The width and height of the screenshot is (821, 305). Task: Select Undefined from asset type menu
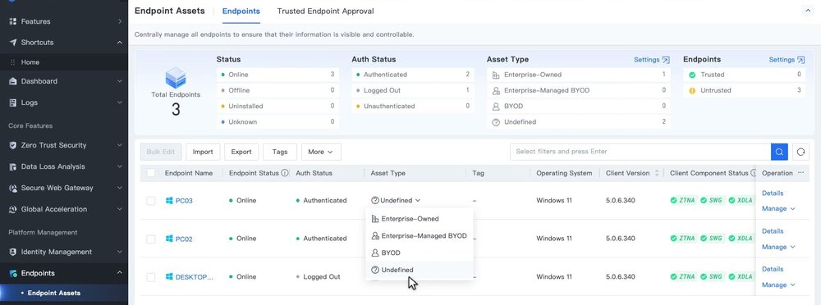click(420, 270)
